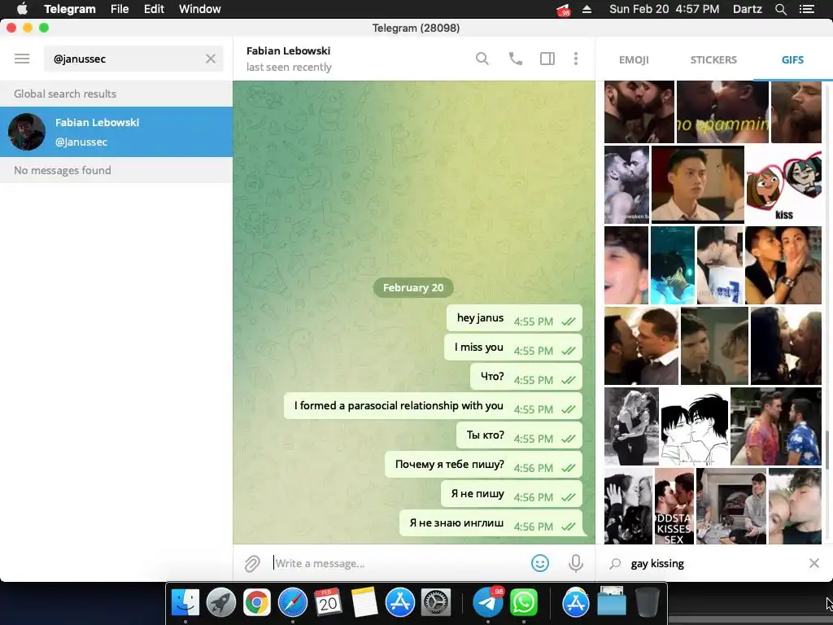Click the February 20 date badge
Screen dimensions: 833x625
pyautogui.click(x=413, y=287)
